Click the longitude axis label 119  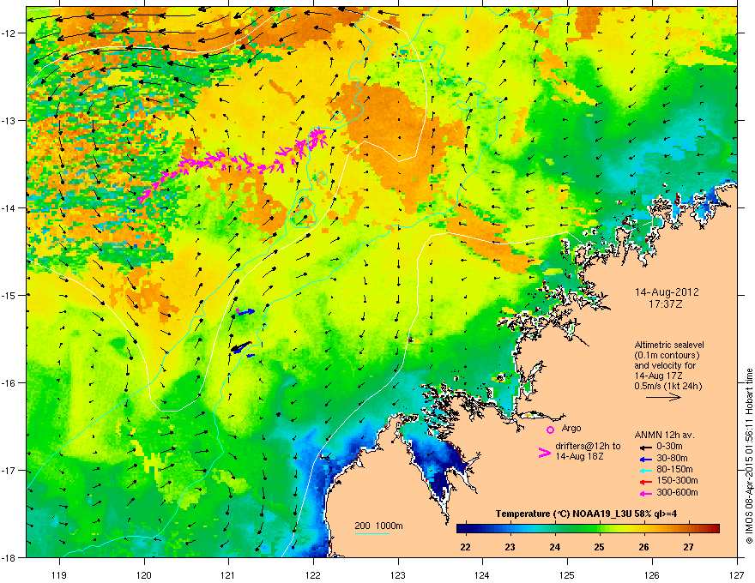pyautogui.click(x=59, y=574)
